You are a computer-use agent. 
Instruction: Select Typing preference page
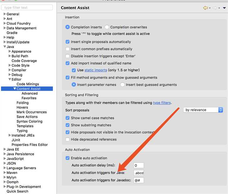point(22,131)
